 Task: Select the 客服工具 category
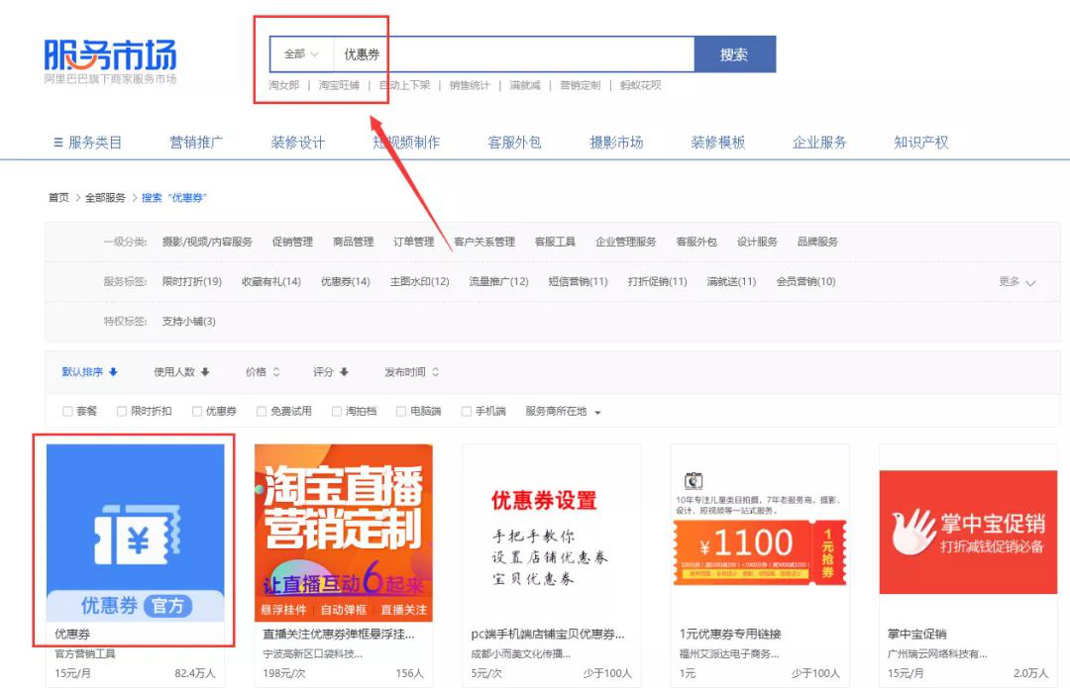tap(556, 242)
